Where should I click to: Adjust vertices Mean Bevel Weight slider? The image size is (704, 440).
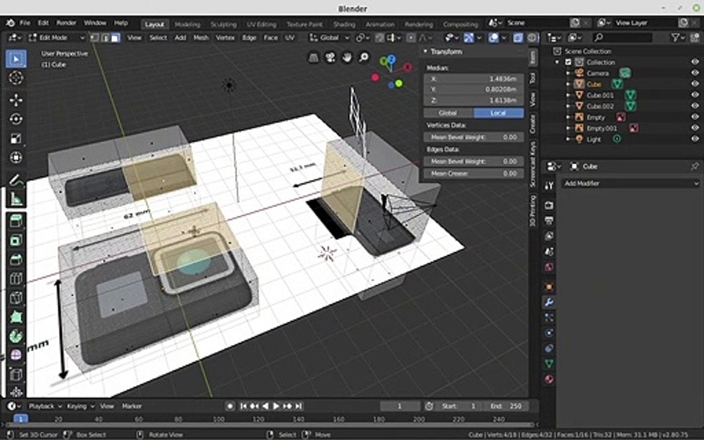click(x=474, y=137)
